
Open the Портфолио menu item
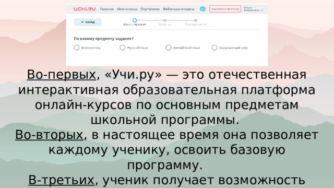[150, 9]
